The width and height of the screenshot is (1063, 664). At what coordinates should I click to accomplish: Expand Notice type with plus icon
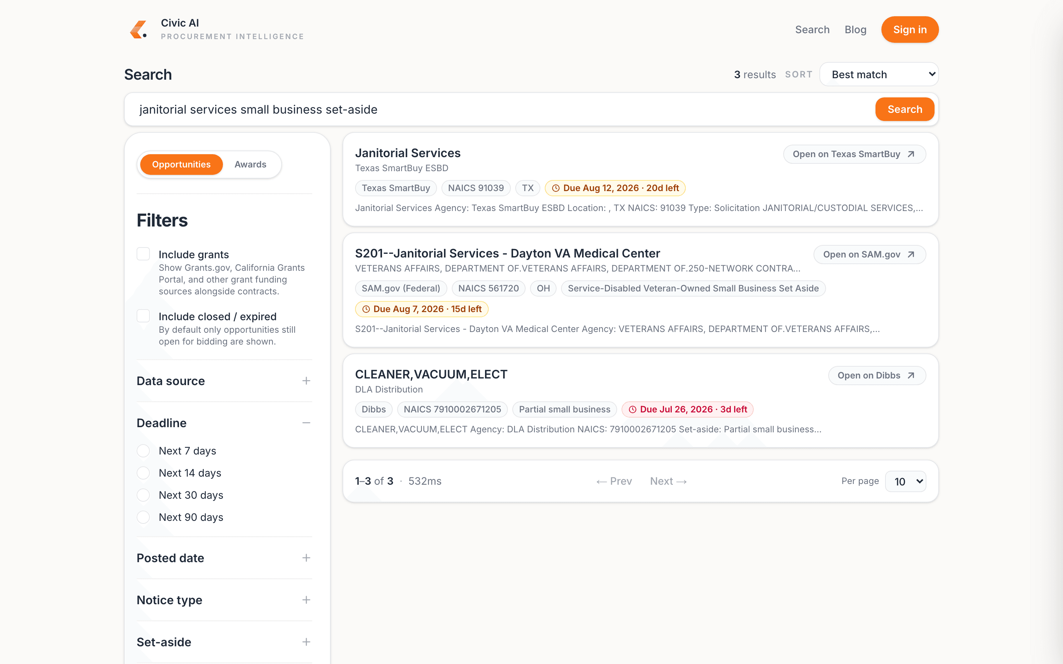(306, 600)
